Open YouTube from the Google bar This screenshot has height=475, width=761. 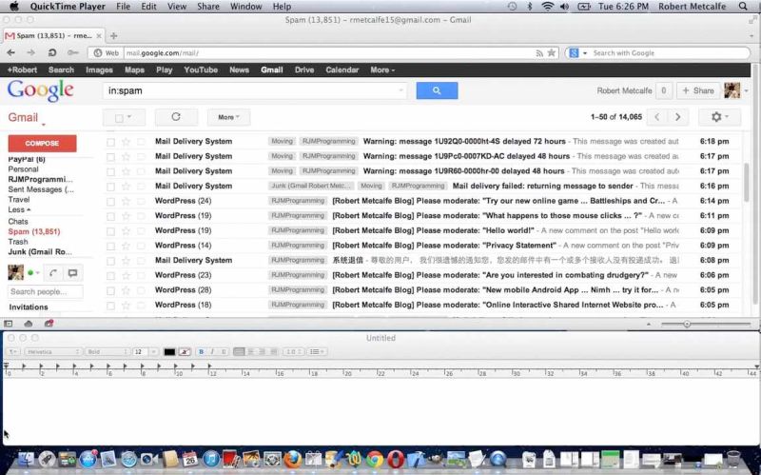point(201,69)
